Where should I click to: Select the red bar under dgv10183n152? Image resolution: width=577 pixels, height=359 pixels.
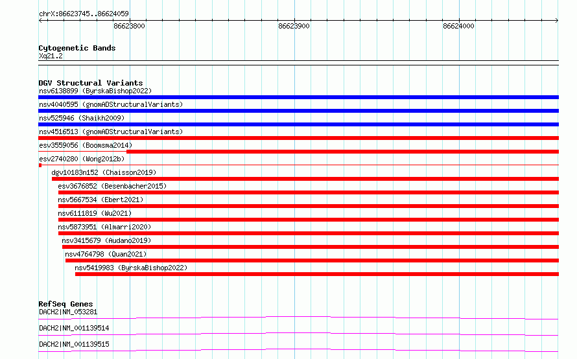point(305,179)
